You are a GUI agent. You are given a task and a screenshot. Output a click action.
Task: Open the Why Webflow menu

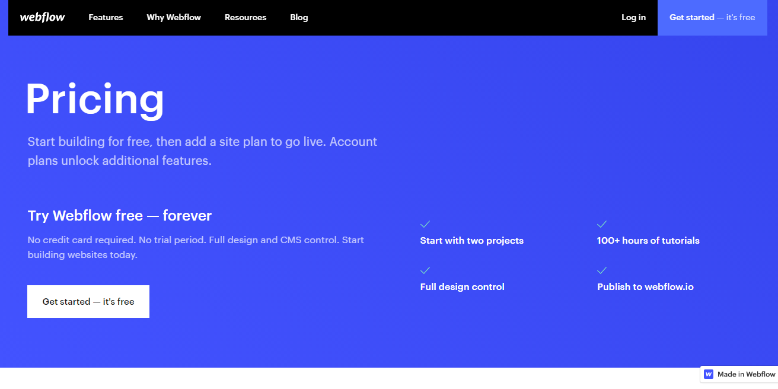point(174,17)
